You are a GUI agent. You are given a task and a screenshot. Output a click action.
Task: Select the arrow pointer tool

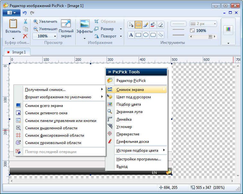[131, 25]
